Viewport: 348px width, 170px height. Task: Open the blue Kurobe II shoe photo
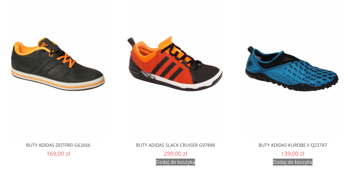[x=293, y=69]
